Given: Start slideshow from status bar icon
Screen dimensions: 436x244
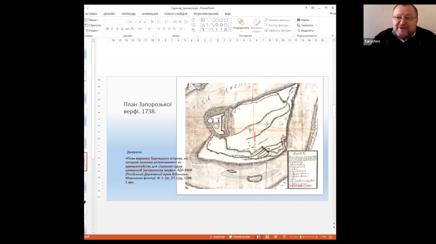Looking at the screenshot, I should click(284, 237).
